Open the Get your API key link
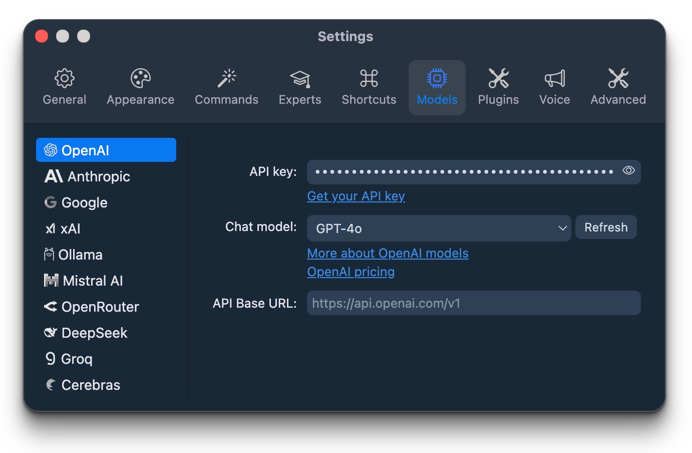Screen dimensions: 692x453 pos(356,196)
